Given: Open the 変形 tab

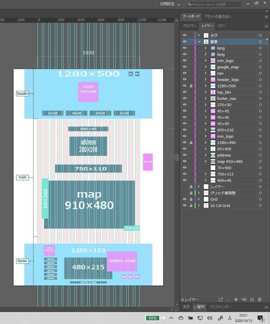Looking at the screenshot, I should (186, 307).
